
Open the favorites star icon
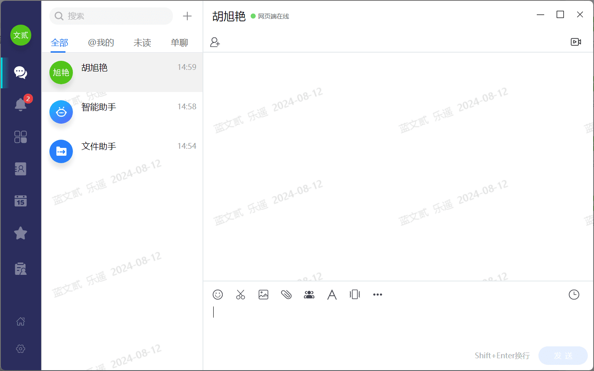tap(21, 233)
